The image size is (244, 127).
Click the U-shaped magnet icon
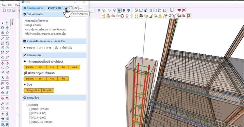(x=172, y=10)
